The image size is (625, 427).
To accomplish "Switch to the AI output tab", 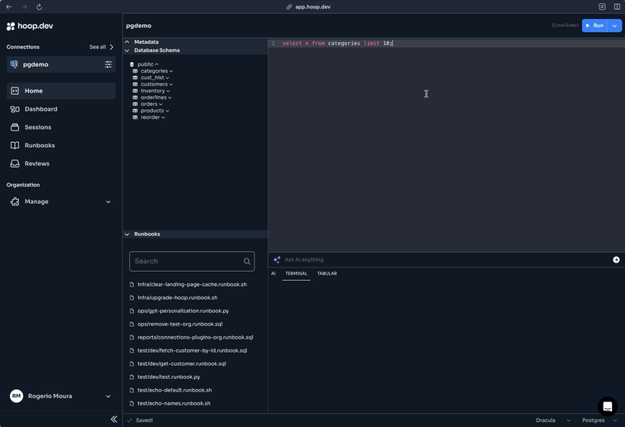I will 274,273.
